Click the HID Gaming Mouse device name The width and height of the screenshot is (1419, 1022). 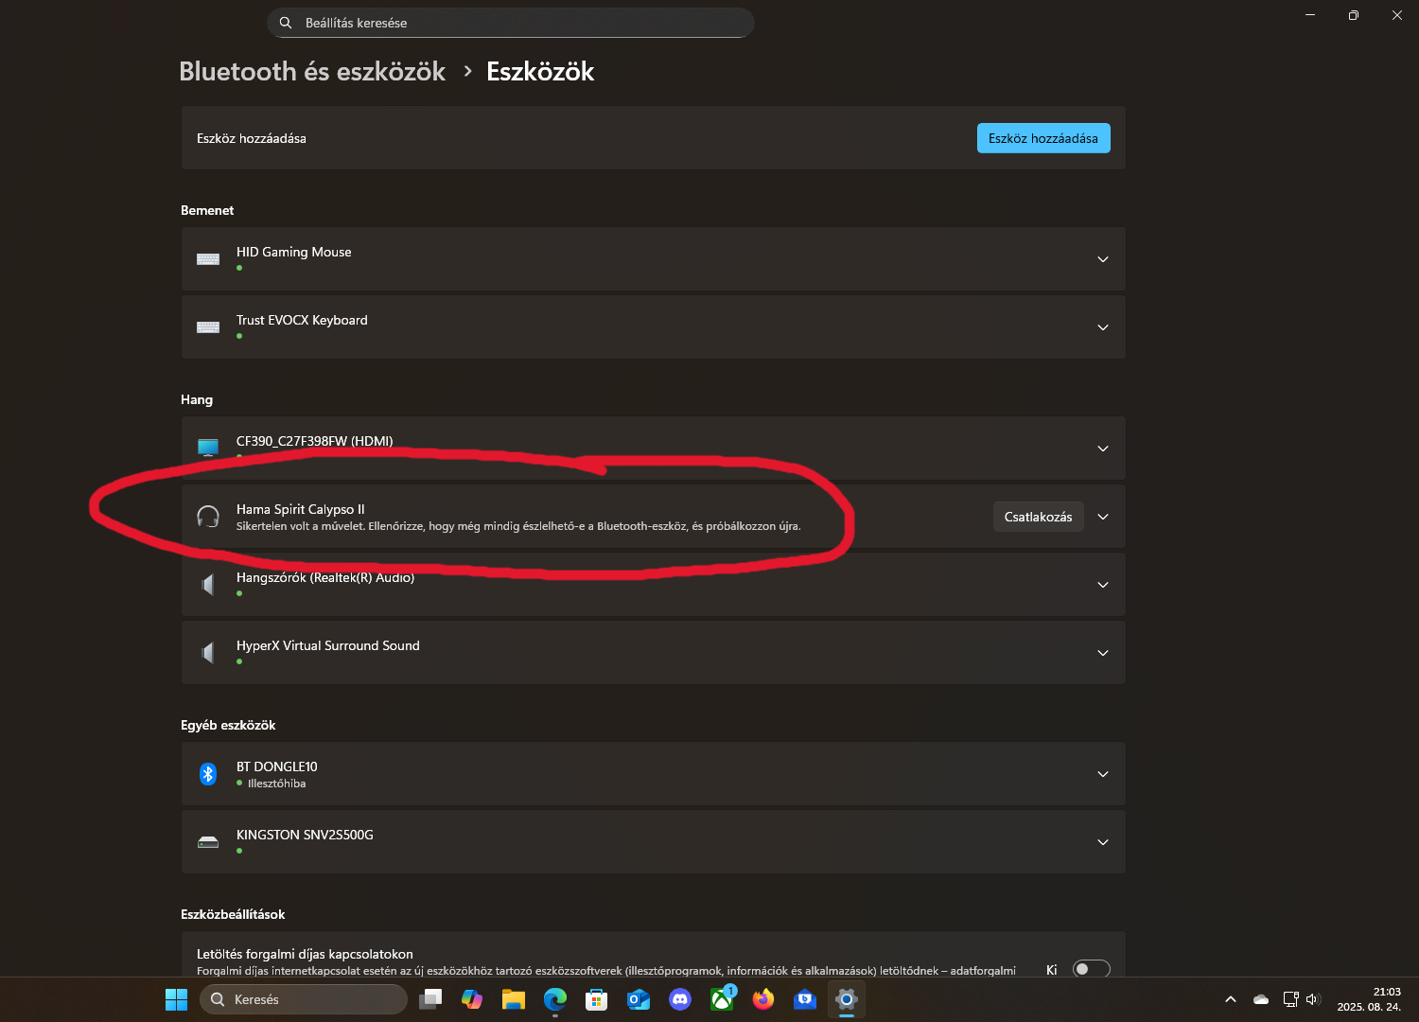pos(294,252)
